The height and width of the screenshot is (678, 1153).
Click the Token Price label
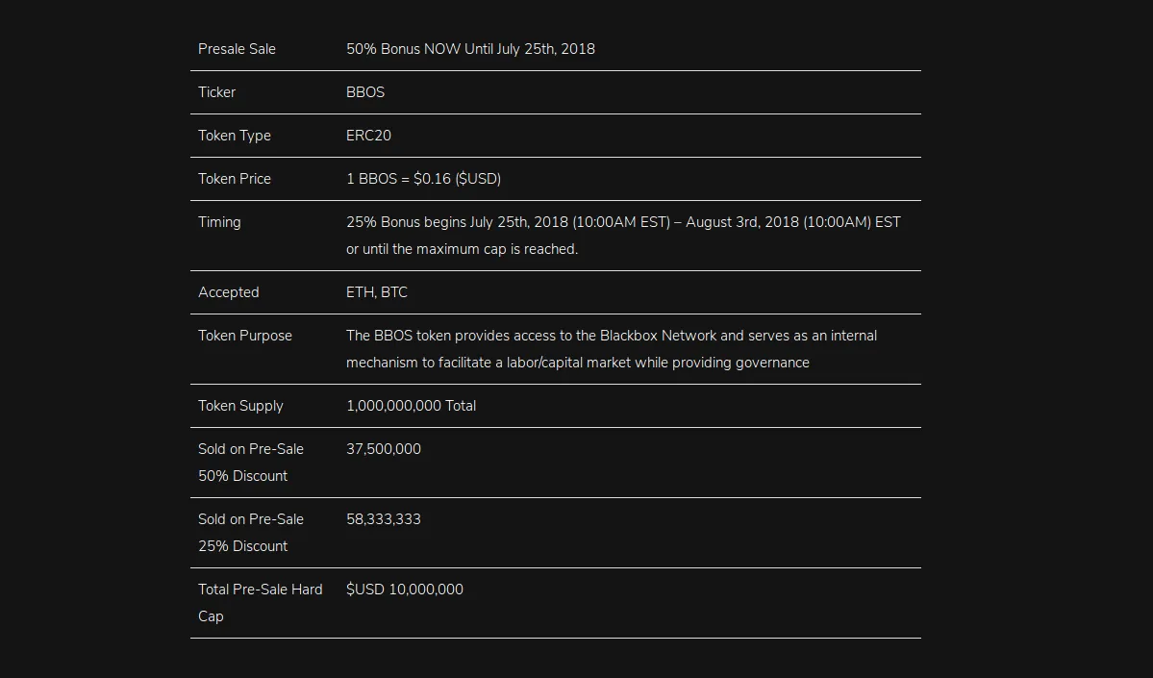[235, 179]
